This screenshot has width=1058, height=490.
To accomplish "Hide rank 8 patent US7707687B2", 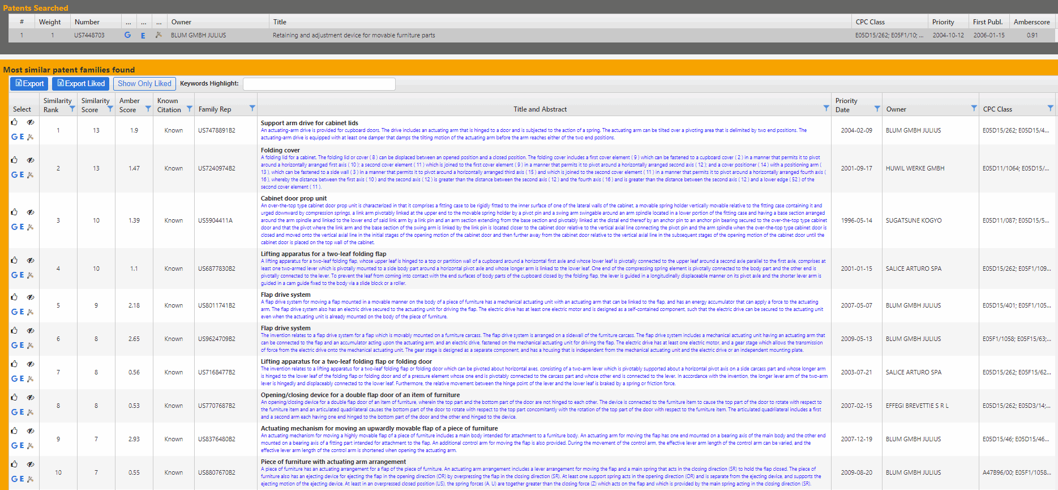I will point(31,397).
